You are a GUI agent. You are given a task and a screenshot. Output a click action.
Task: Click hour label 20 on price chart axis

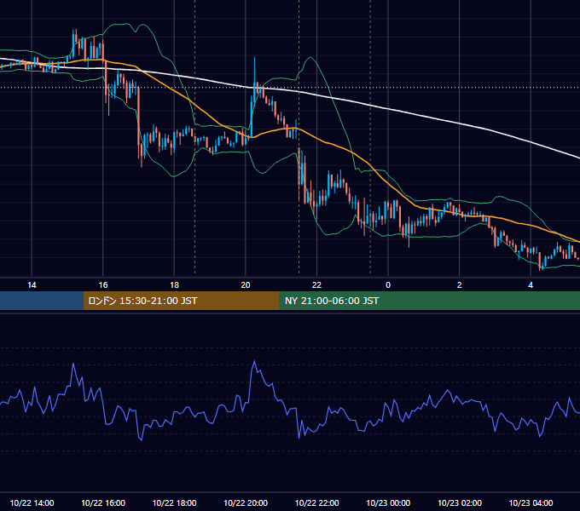pyautogui.click(x=246, y=284)
